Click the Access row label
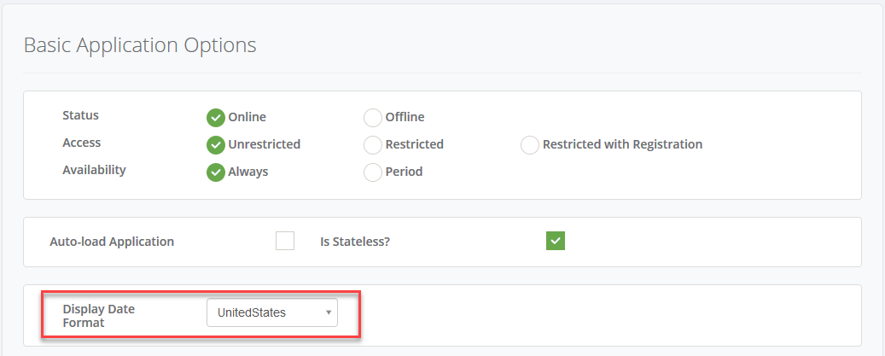 (82, 143)
